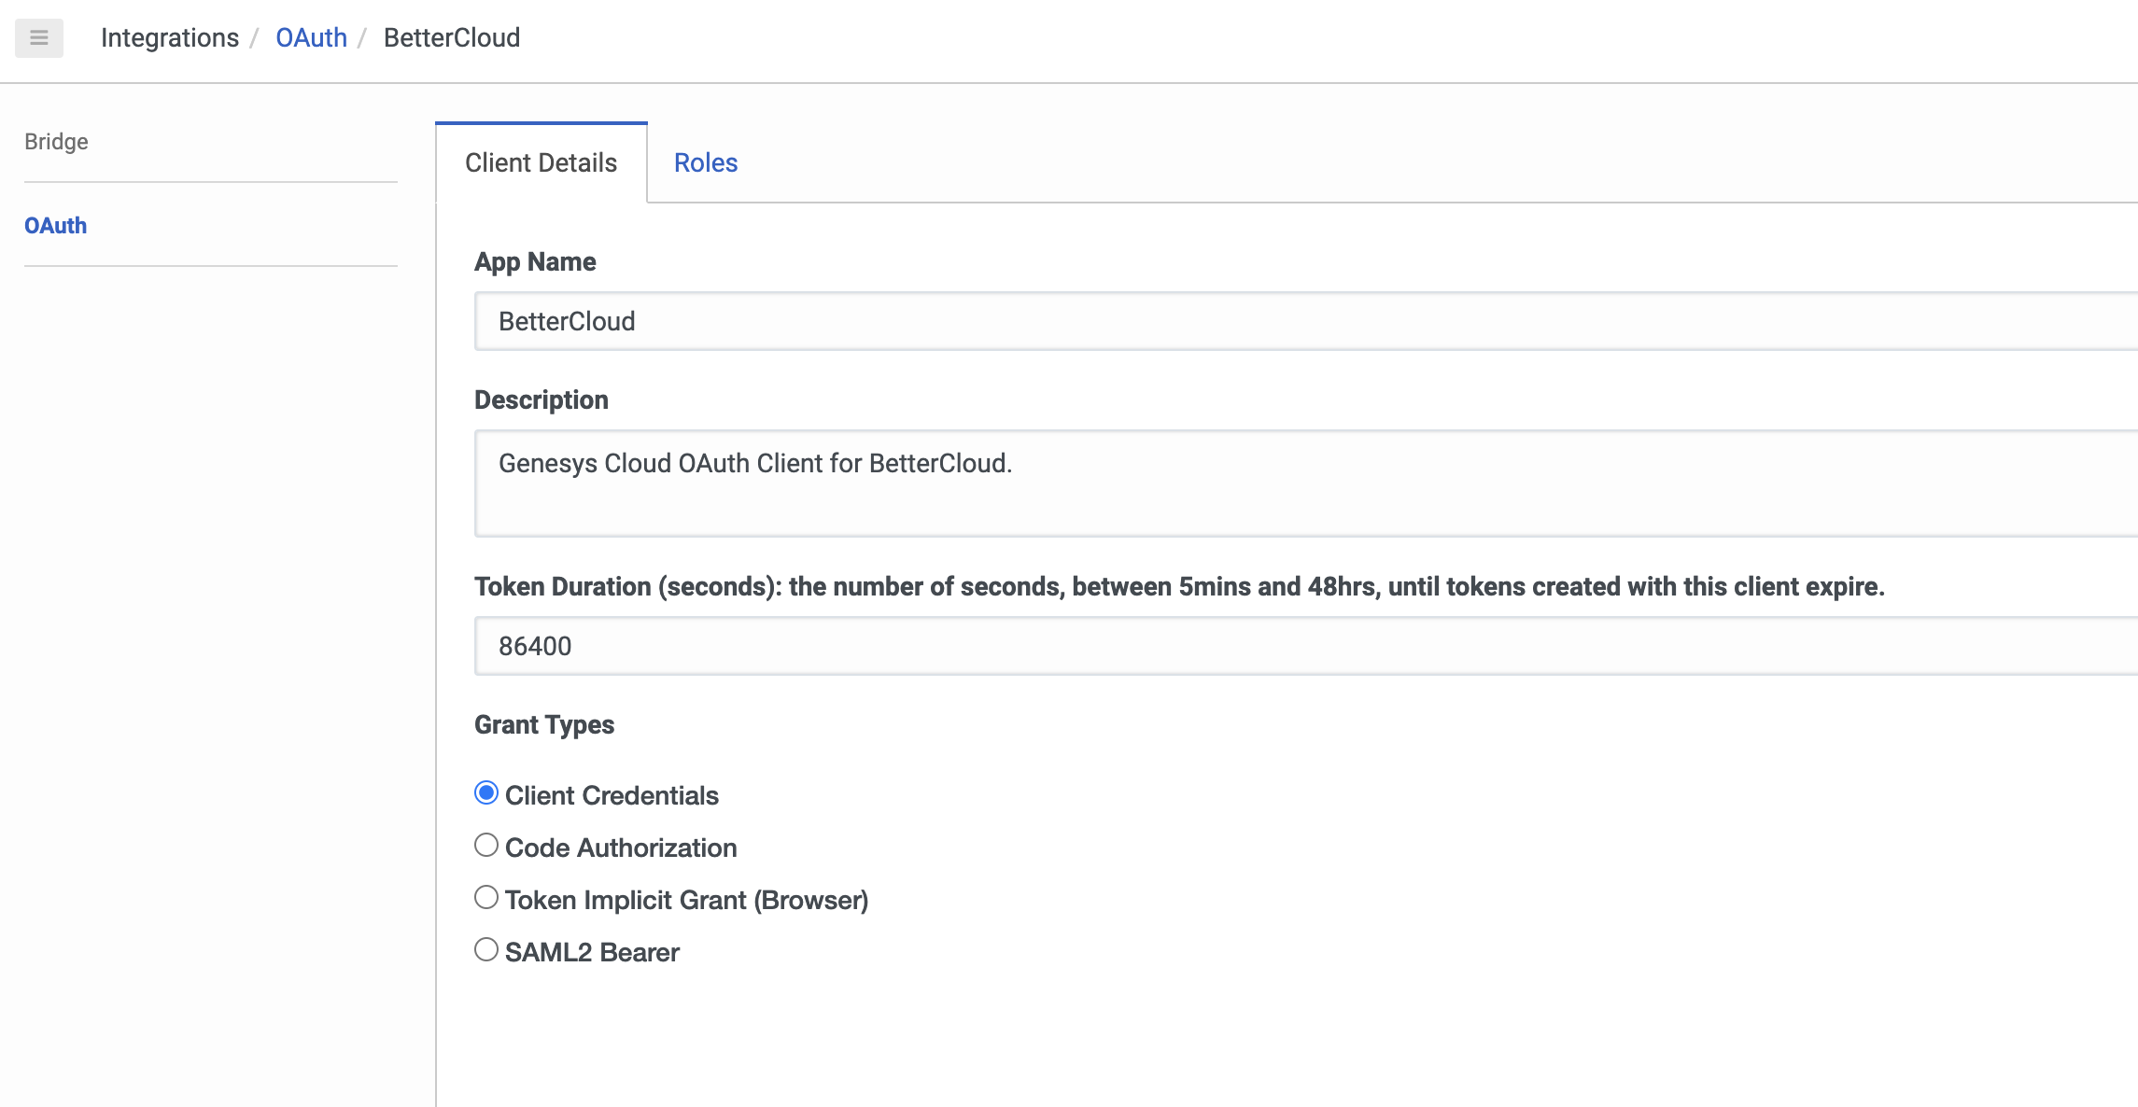Click the BetterCloud breadcrumb label

(452, 37)
